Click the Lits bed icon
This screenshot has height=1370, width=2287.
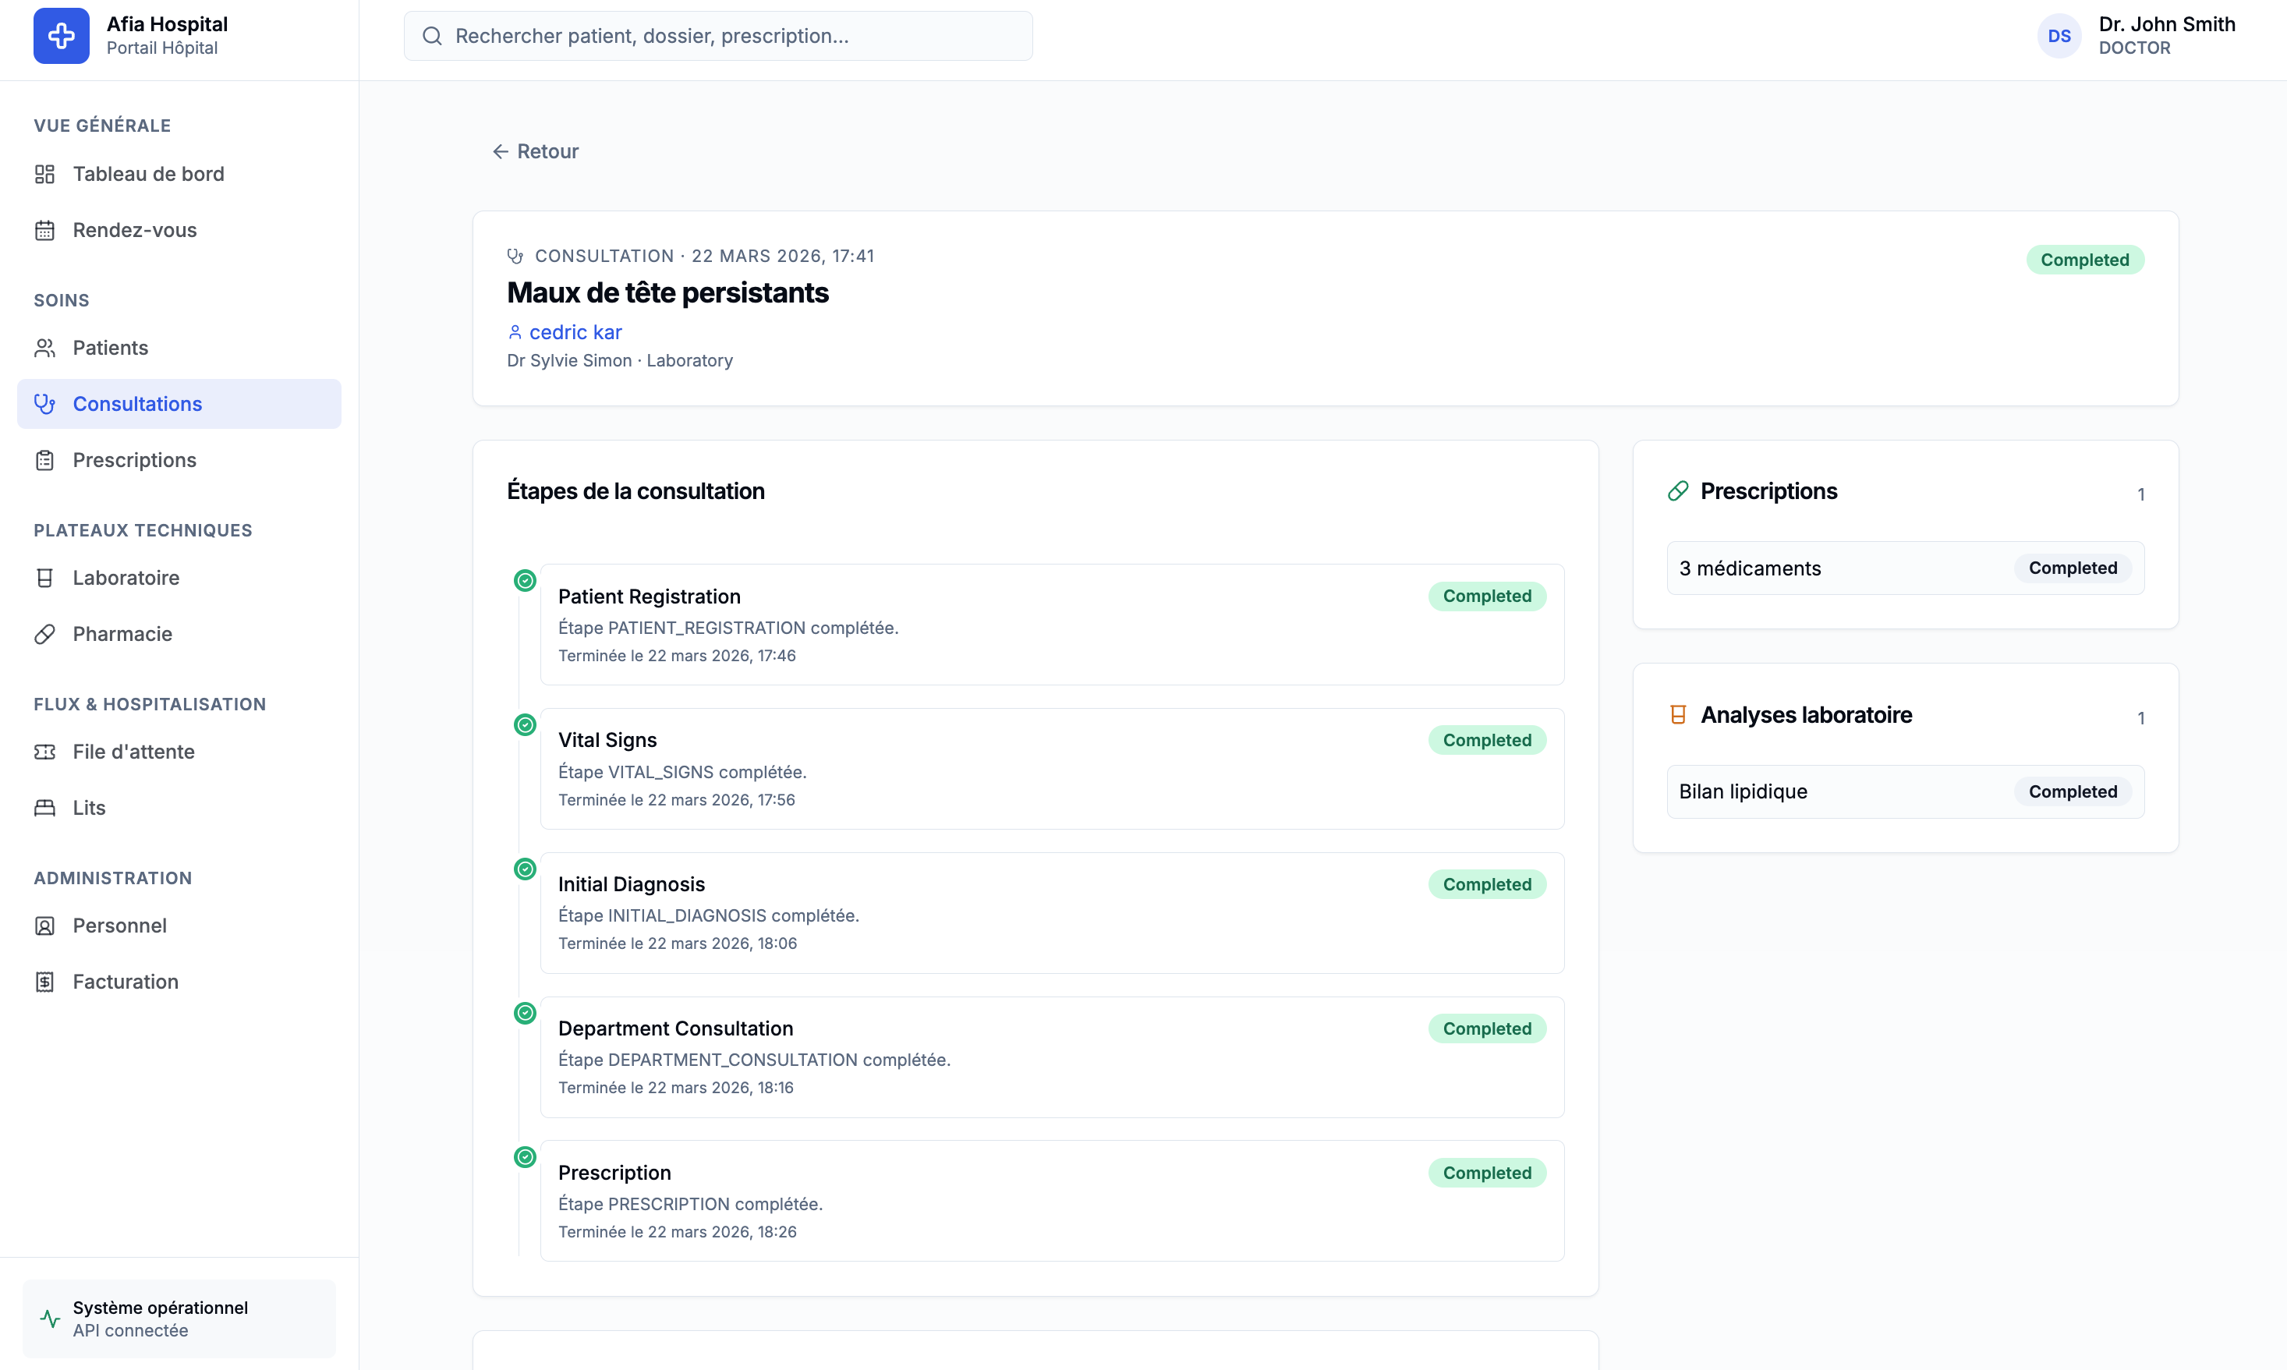click(44, 808)
